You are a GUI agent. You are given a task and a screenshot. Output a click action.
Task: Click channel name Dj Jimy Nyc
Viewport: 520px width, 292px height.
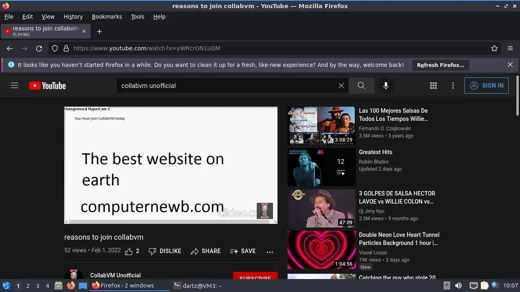click(x=372, y=211)
